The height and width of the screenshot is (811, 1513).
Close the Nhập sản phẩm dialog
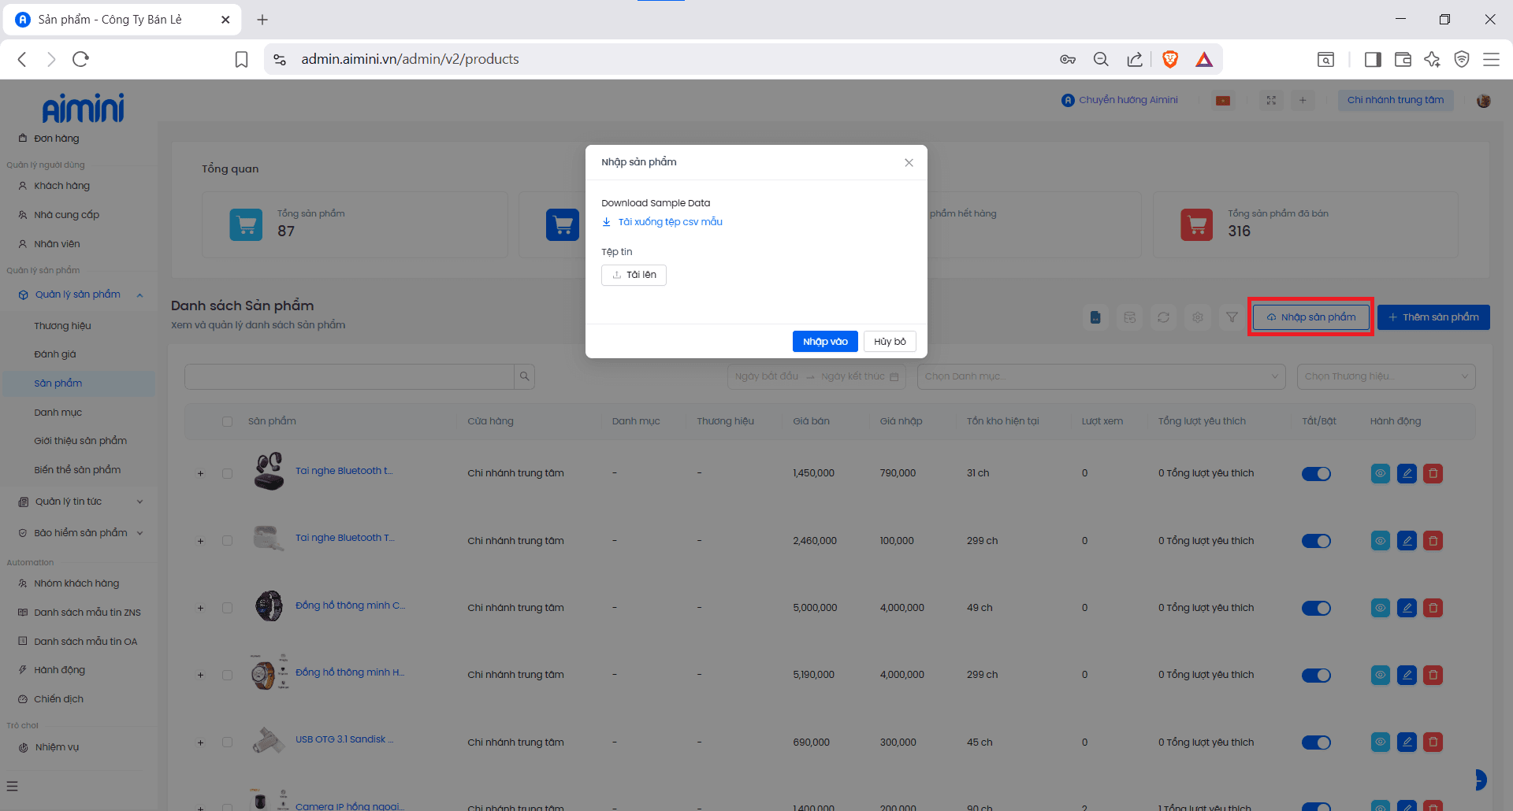(909, 162)
